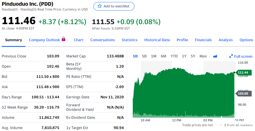This screenshot has width=255, height=131.
Task: Click the Earnings Date Nov 11, 2020
Action: (x=112, y=97)
